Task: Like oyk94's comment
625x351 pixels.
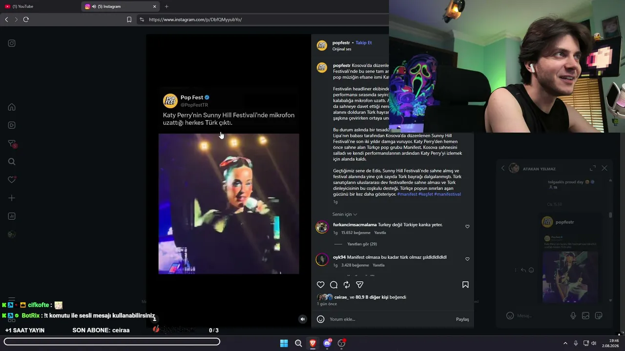Action: pos(467,259)
